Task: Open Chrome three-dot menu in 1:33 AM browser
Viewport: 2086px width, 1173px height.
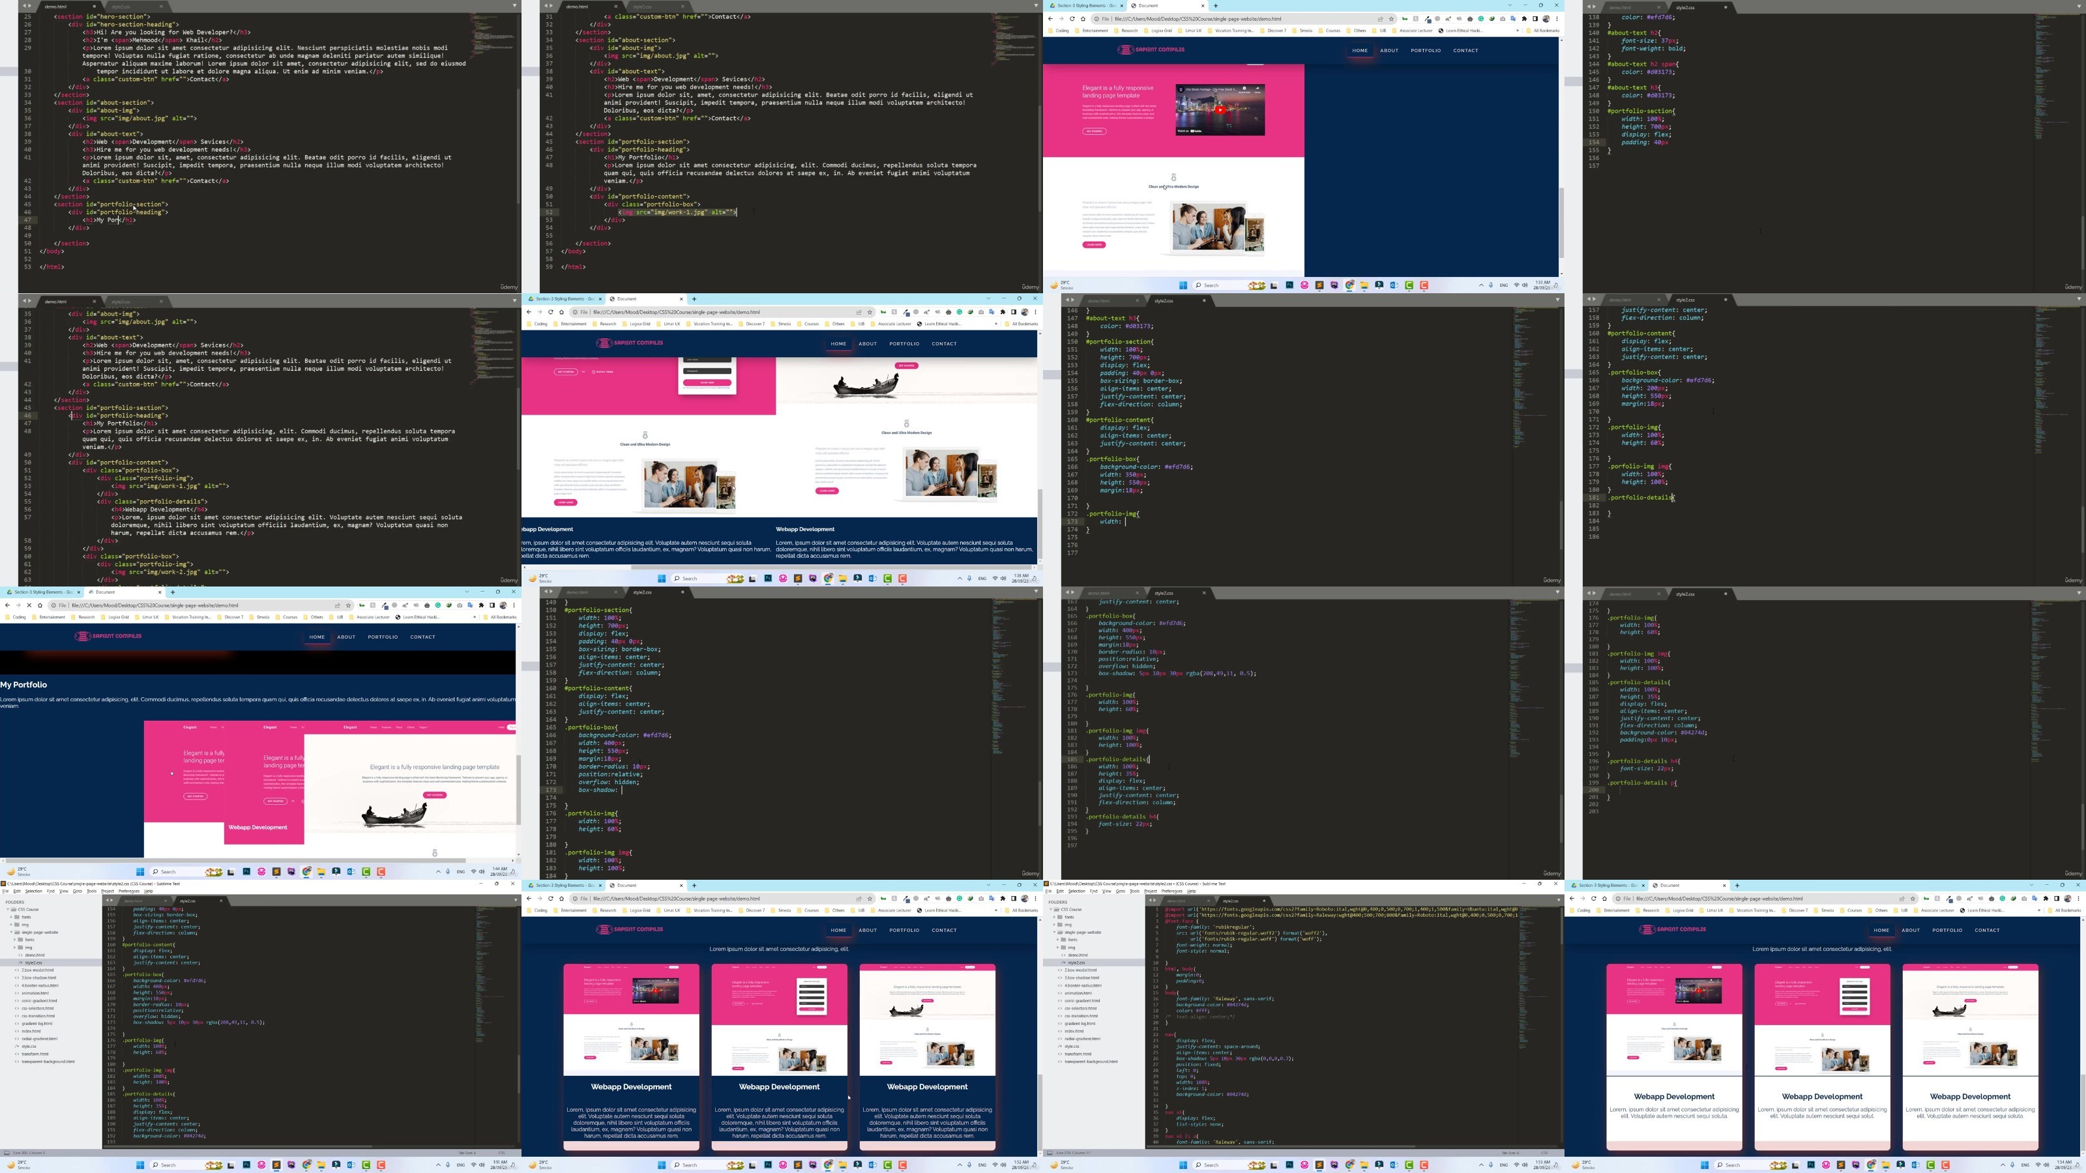Action: click(x=1557, y=19)
